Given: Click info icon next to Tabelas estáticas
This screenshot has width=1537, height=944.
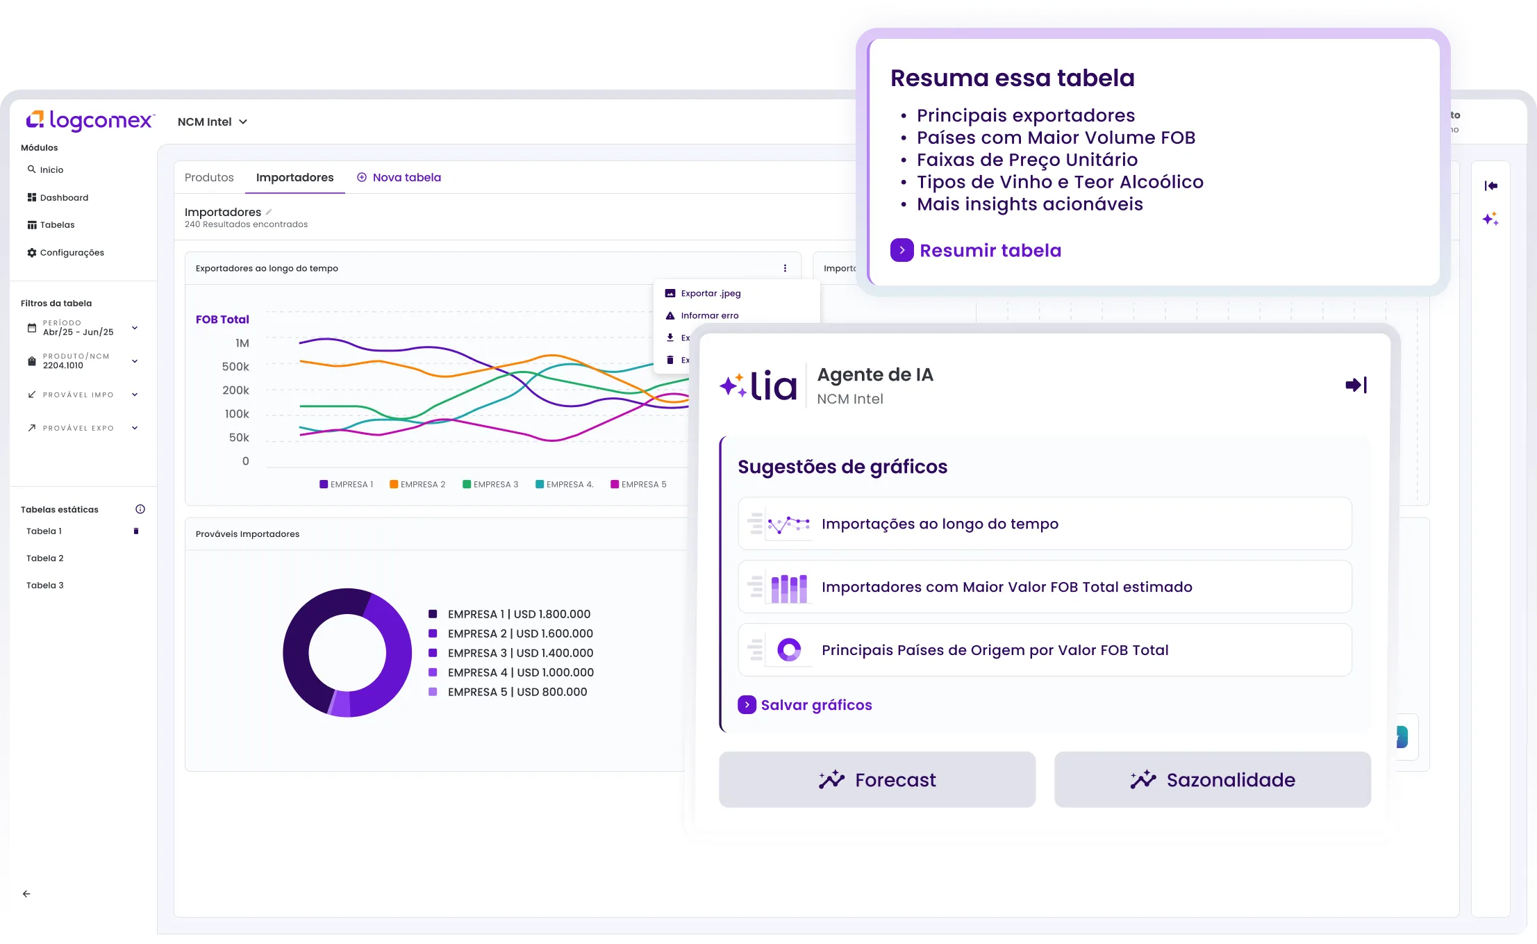Looking at the screenshot, I should (x=140, y=509).
